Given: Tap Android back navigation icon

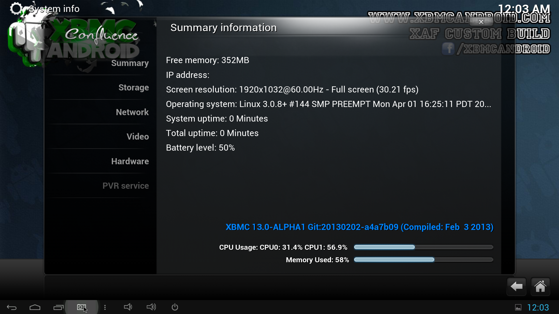Looking at the screenshot, I should coord(12,307).
